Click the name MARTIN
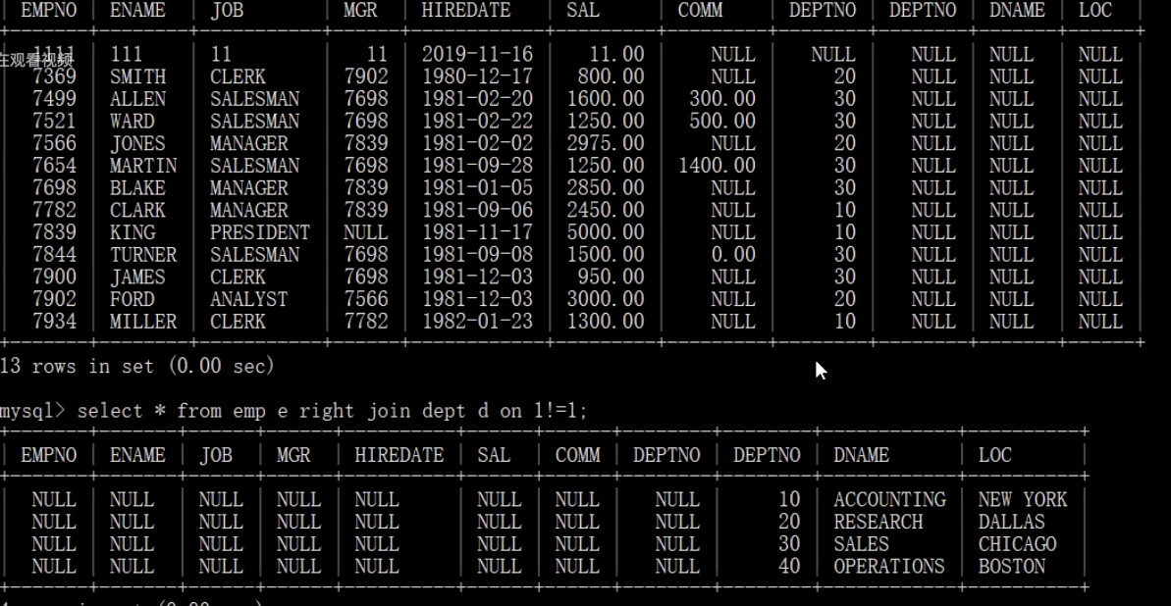 tap(143, 166)
